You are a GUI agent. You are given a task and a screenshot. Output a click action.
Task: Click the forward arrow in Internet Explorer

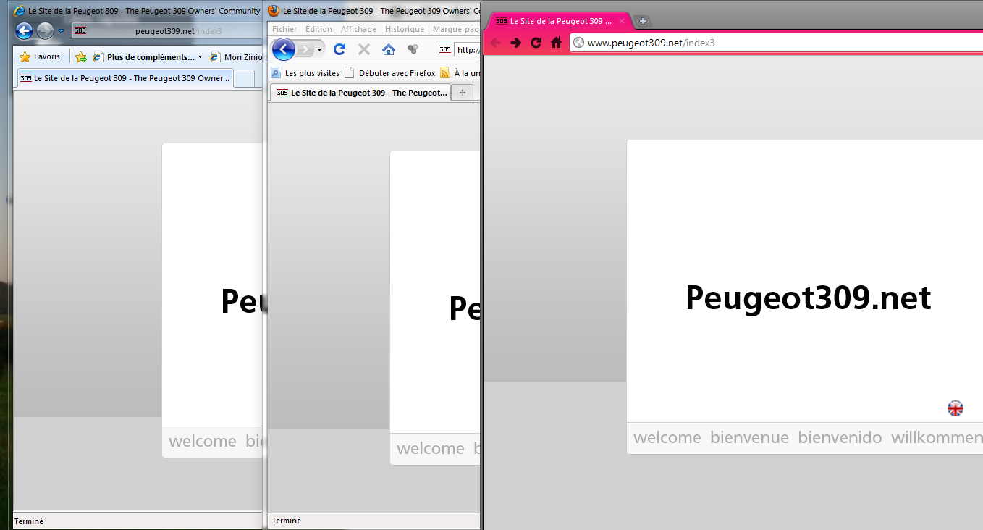tap(45, 30)
